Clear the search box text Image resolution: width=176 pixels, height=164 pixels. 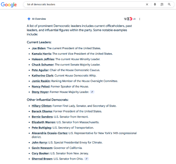point(147,4)
